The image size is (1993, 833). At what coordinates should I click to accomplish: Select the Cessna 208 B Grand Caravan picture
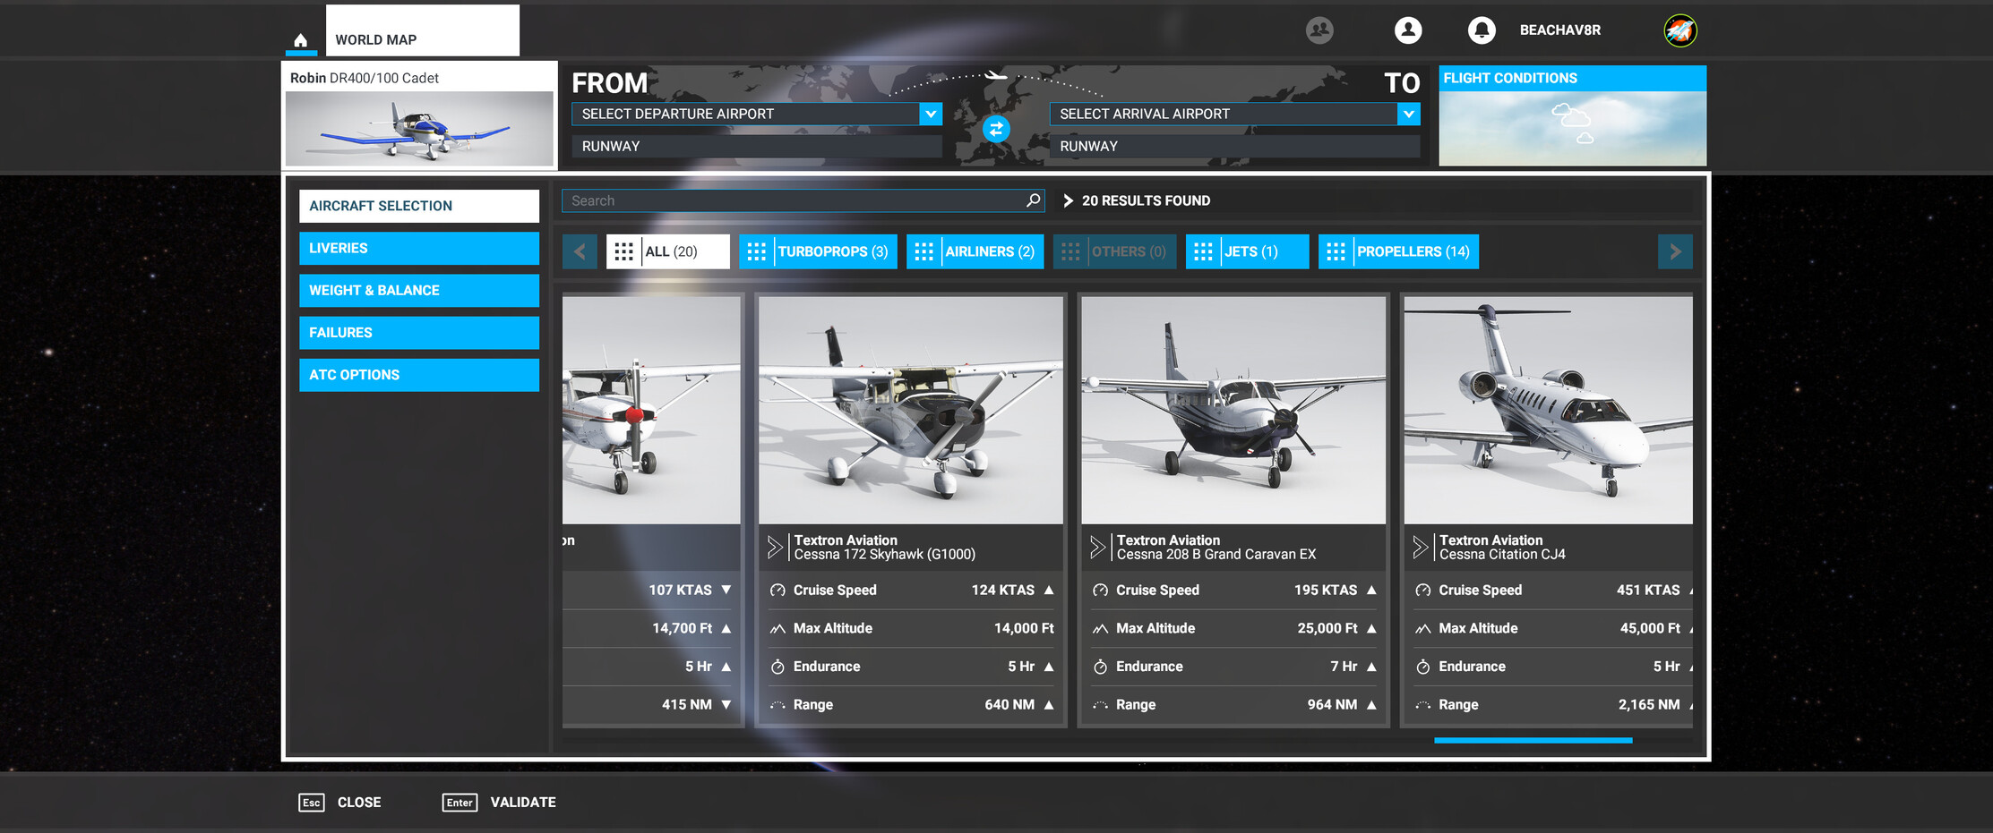(1233, 410)
